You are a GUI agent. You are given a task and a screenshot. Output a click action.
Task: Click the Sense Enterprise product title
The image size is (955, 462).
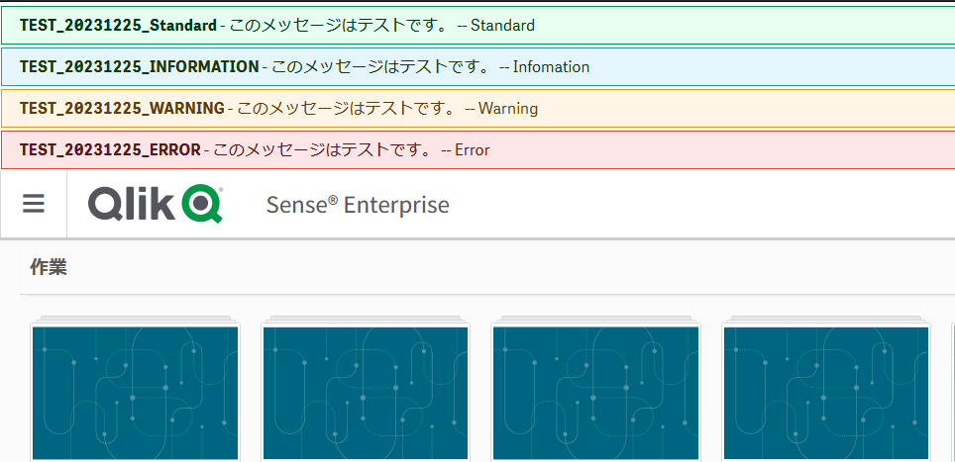point(357,205)
